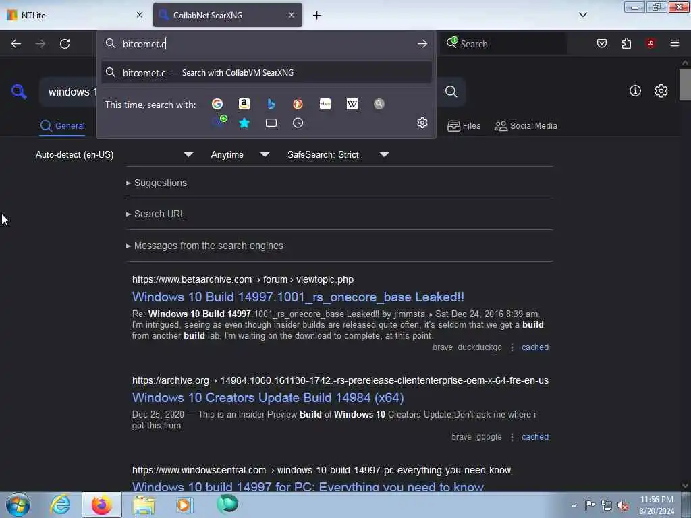Viewport: 691px width, 518px height.
Task: Click the archive.org result URL
Action: click(340, 380)
